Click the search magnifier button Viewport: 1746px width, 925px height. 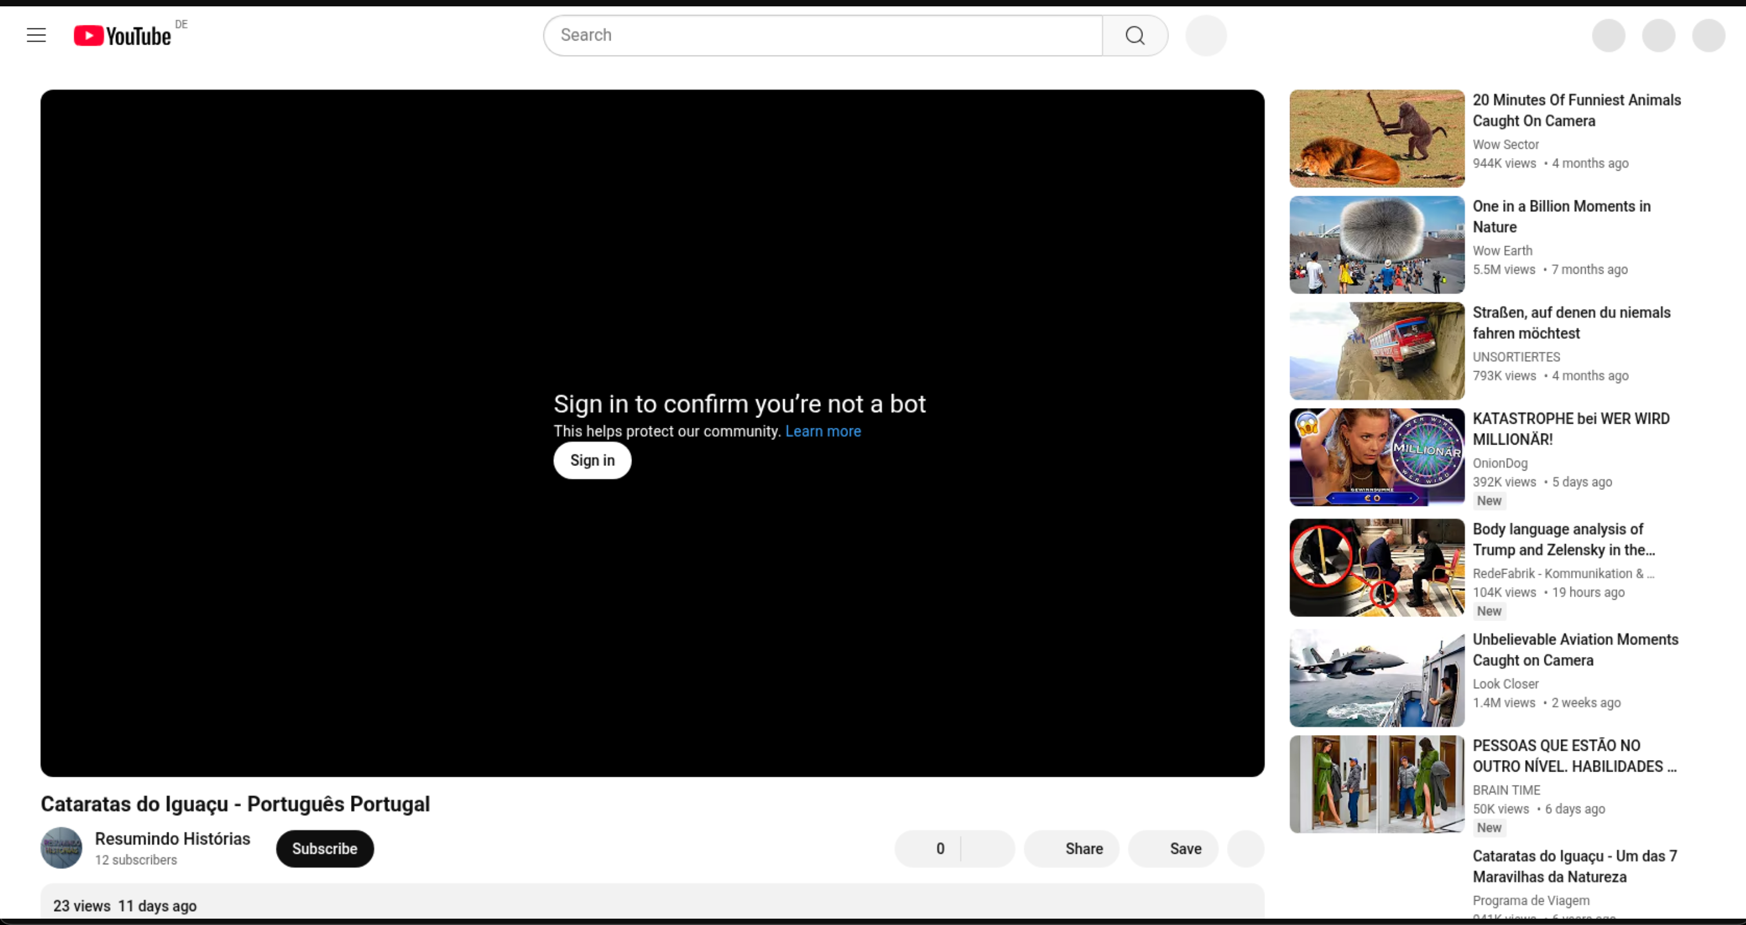click(1135, 35)
